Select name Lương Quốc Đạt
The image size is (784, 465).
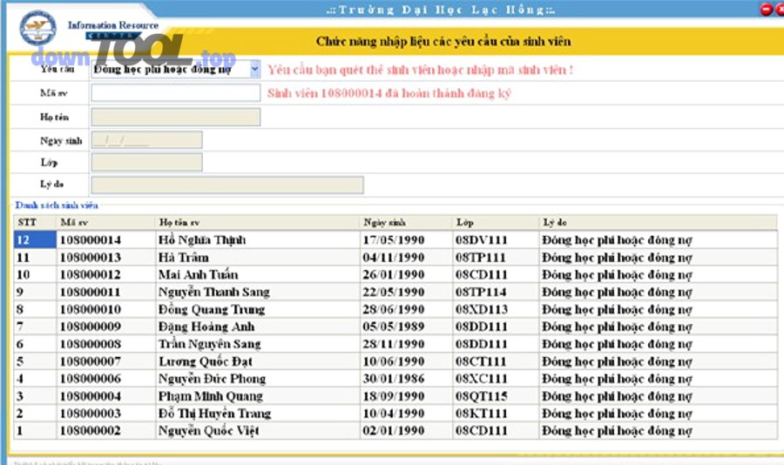[x=206, y=361]
